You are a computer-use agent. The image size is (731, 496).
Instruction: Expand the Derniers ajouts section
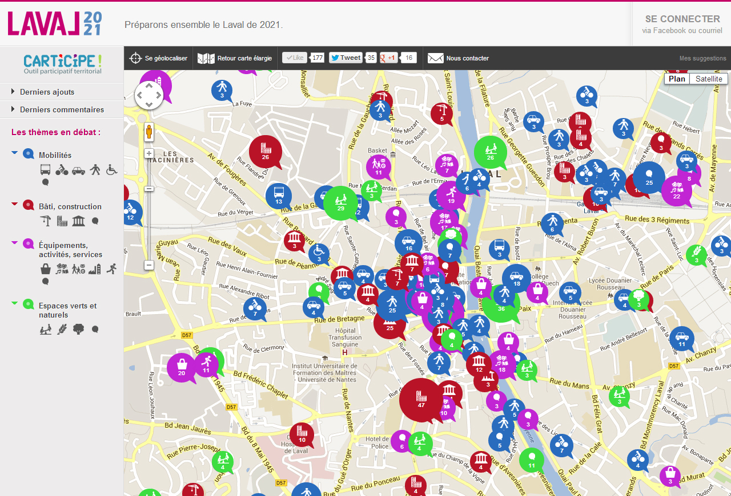pos(47,92)
